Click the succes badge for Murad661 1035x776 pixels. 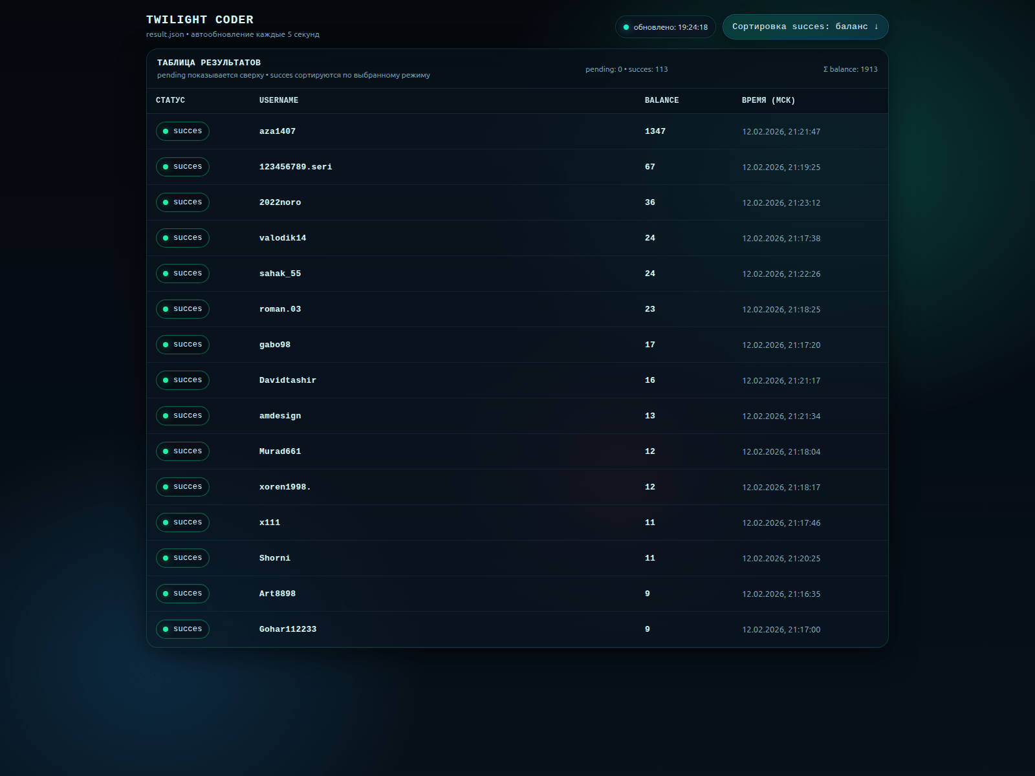(x=182, y=451)
